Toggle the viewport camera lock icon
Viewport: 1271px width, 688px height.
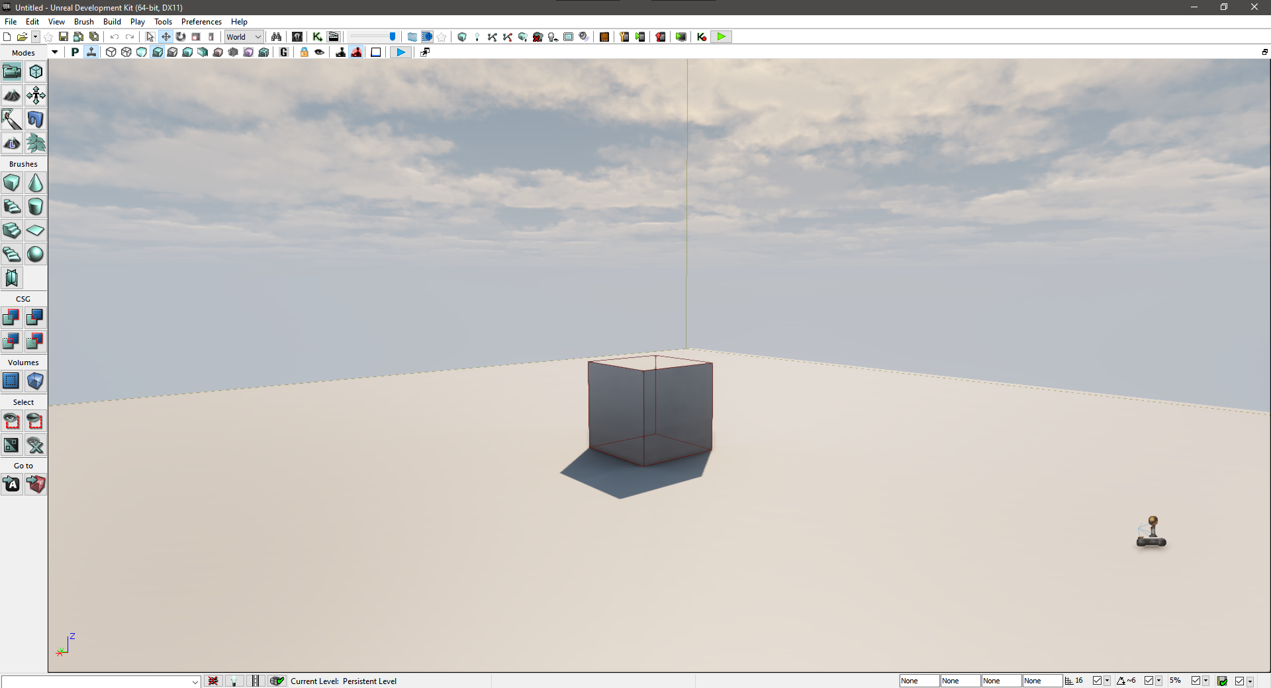point(304,52)
